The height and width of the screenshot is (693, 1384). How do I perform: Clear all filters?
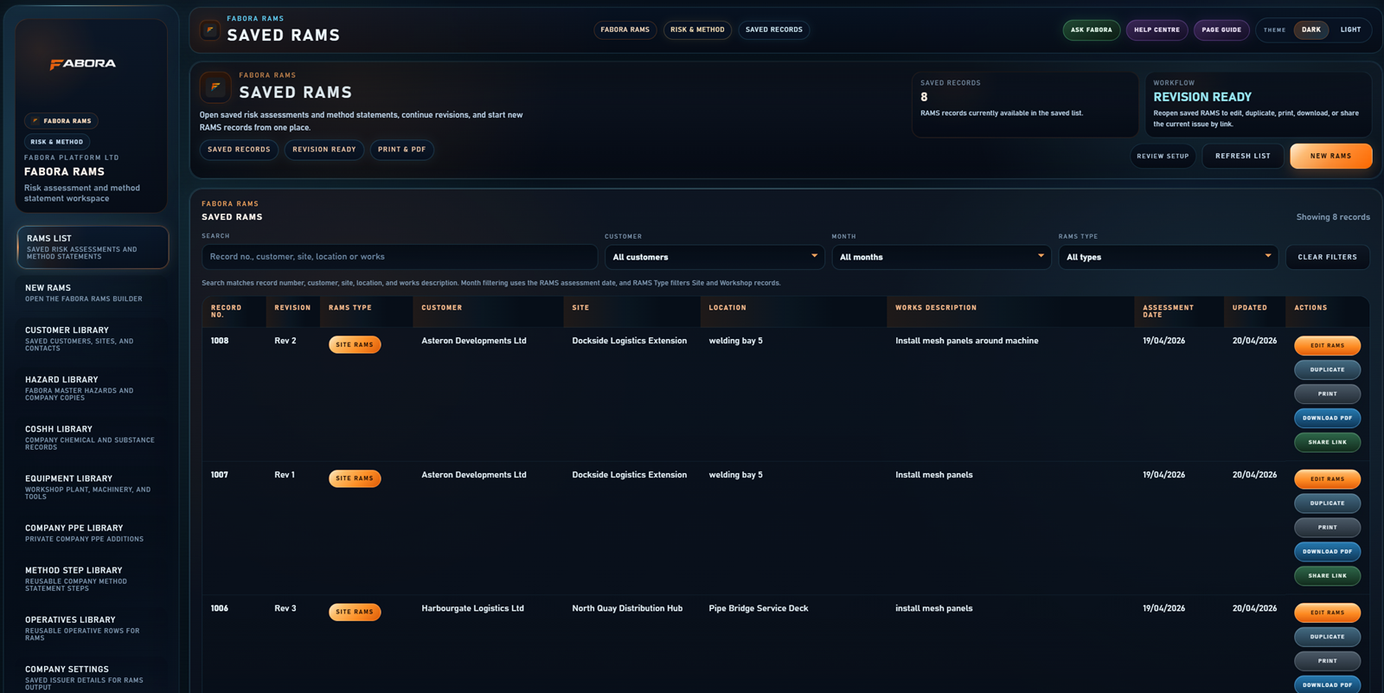click(1327, 257)
